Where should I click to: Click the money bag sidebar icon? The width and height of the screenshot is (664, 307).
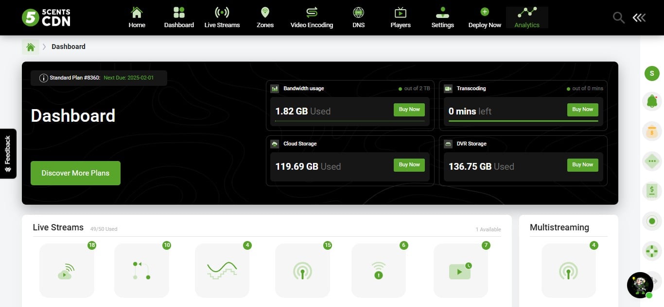click(652, 131)
